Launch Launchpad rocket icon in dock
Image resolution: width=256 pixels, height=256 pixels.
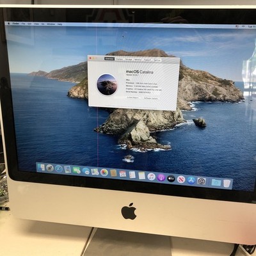(x=50, y=168)
